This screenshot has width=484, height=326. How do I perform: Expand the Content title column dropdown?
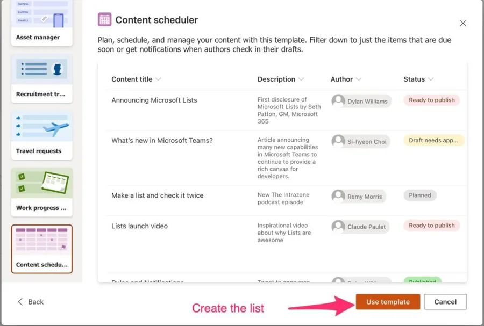pyautogui.click(x=158, y=79)
